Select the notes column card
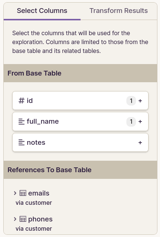The width and height of the screenshot is (160, 237). click(x=81, y=142)
